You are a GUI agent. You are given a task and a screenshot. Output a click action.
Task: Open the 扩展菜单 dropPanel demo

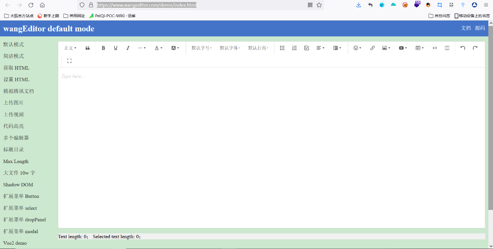pyautogui.click(x=24, y=220)
